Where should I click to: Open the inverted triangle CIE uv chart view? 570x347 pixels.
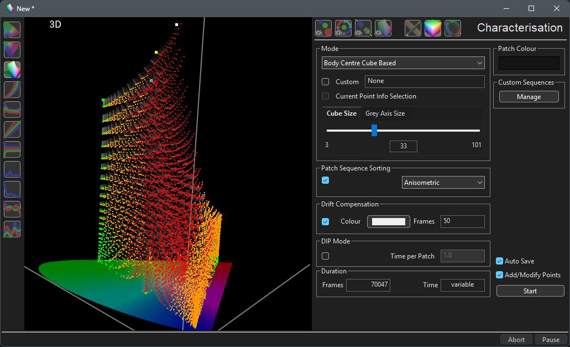[x=12, y=50]
